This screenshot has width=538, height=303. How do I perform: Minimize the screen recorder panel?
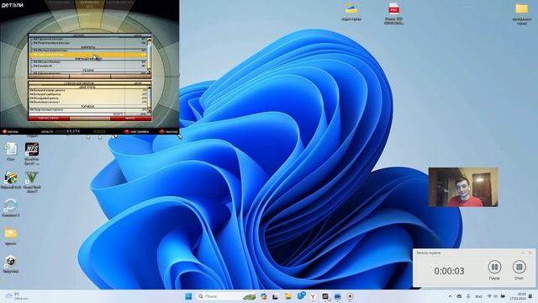point(523,252)
